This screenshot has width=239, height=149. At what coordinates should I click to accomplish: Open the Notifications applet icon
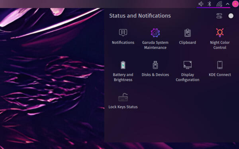tap(123, 33)
